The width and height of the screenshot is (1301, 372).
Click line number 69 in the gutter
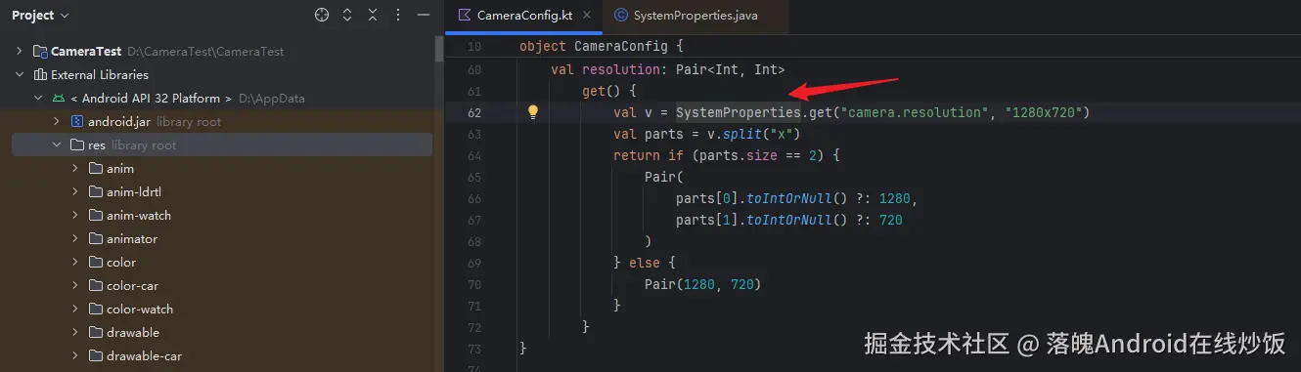[x=474, y=264]
